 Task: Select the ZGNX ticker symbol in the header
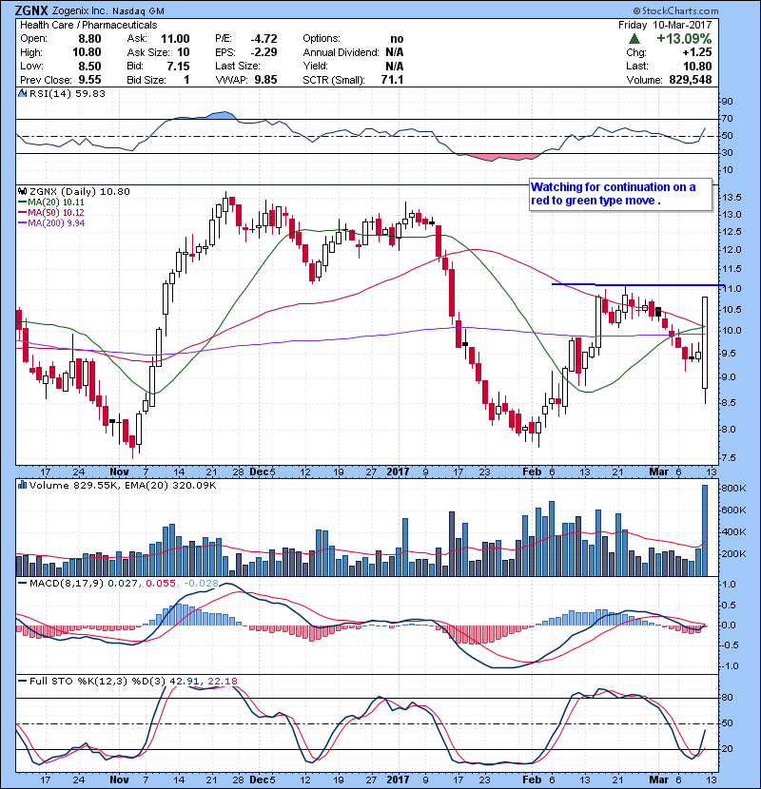click(x=31, y=10)
